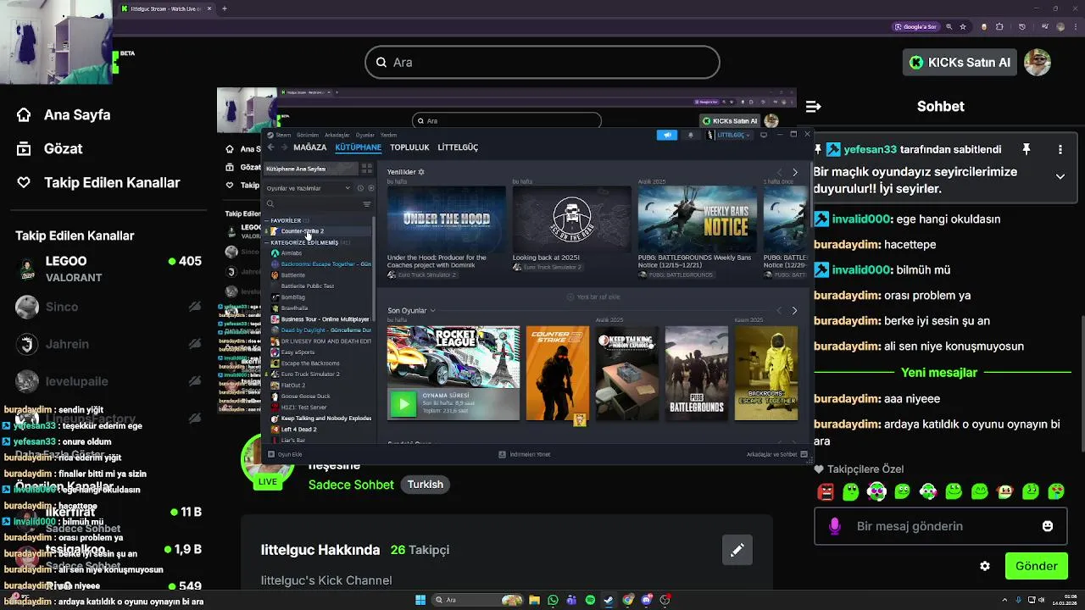
Task: Click the Steam Big Picture monitor icon
Action: [764, 135]
